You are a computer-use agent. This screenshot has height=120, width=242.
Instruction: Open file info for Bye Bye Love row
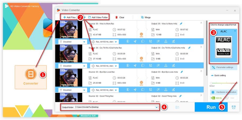[128, 89]
